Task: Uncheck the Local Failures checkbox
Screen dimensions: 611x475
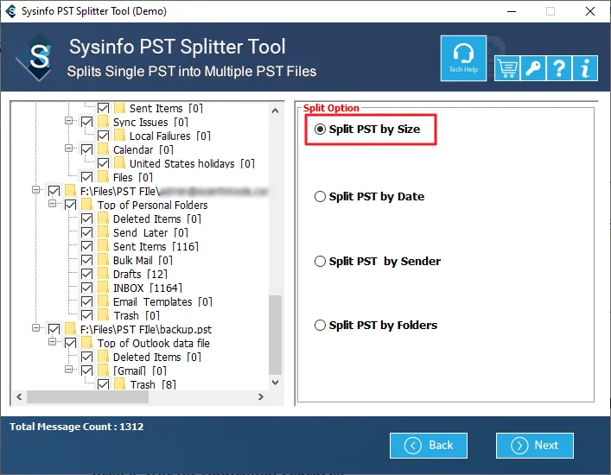Action: click(x=103, y=136)
